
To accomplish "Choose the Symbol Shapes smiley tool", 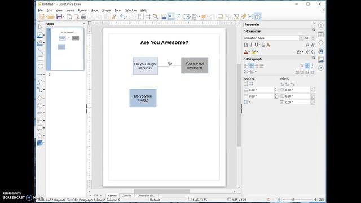I will coord(39,105).
